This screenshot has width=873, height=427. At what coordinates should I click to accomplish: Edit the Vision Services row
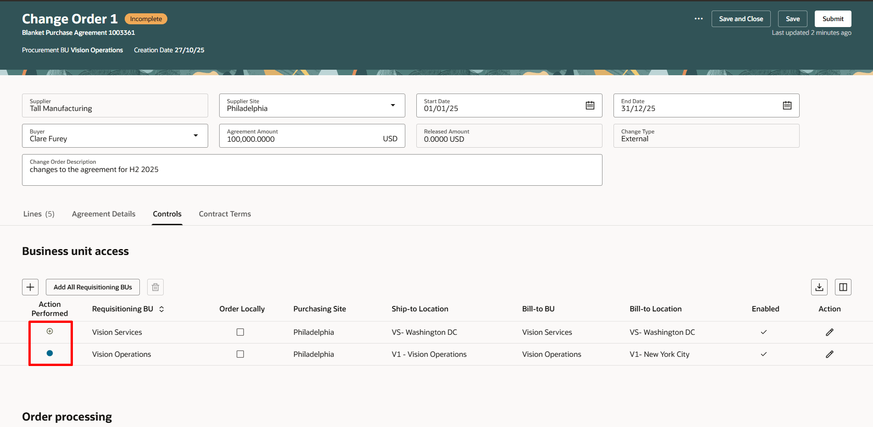pyautogui.click(x=829, y=332)
